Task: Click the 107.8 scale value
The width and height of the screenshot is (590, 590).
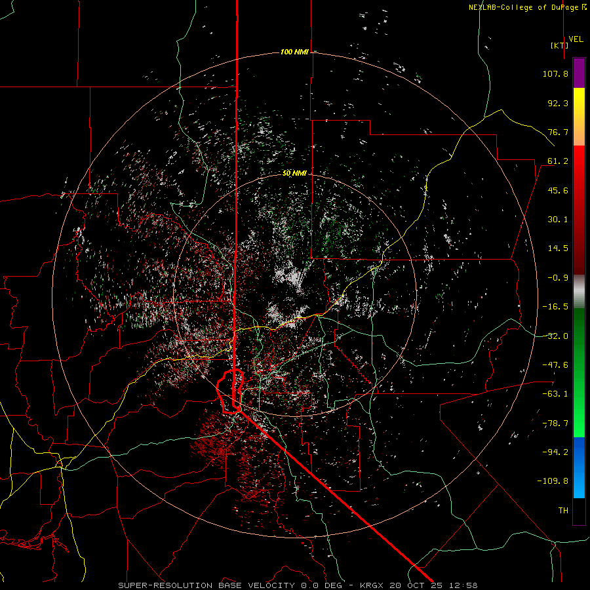Action: (555, 73)
